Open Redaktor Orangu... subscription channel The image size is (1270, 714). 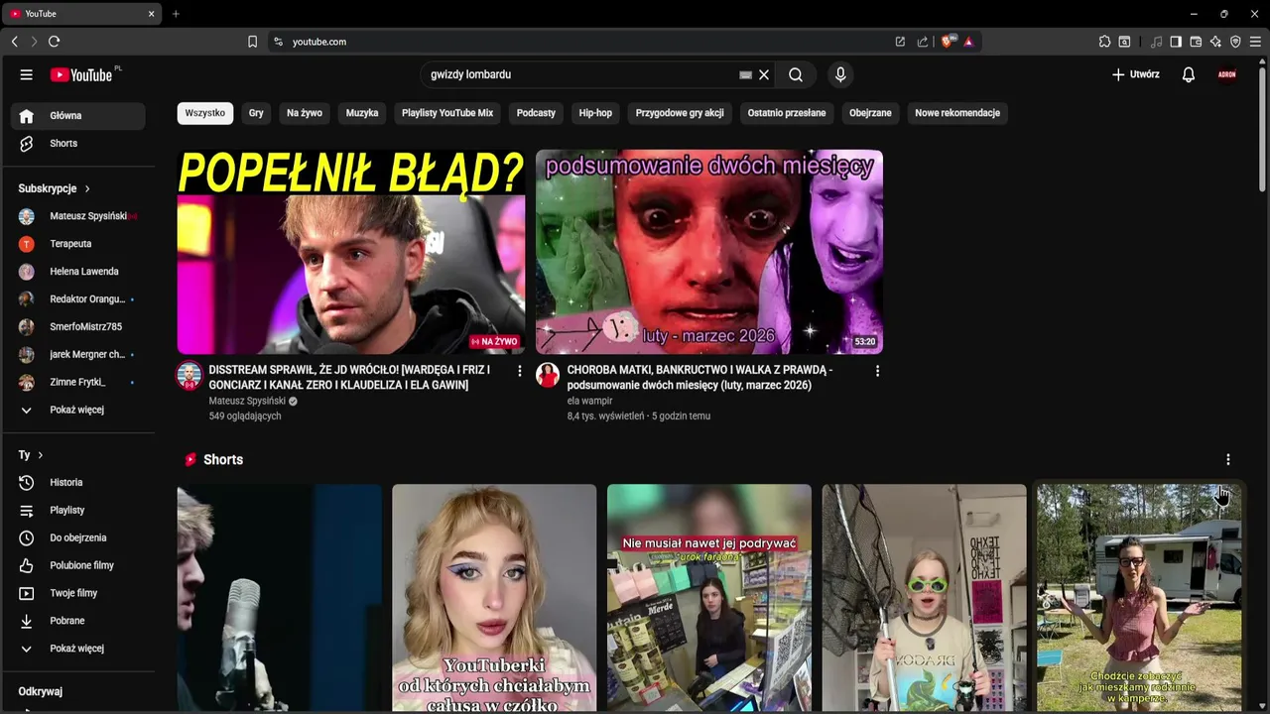coord(78,299)
